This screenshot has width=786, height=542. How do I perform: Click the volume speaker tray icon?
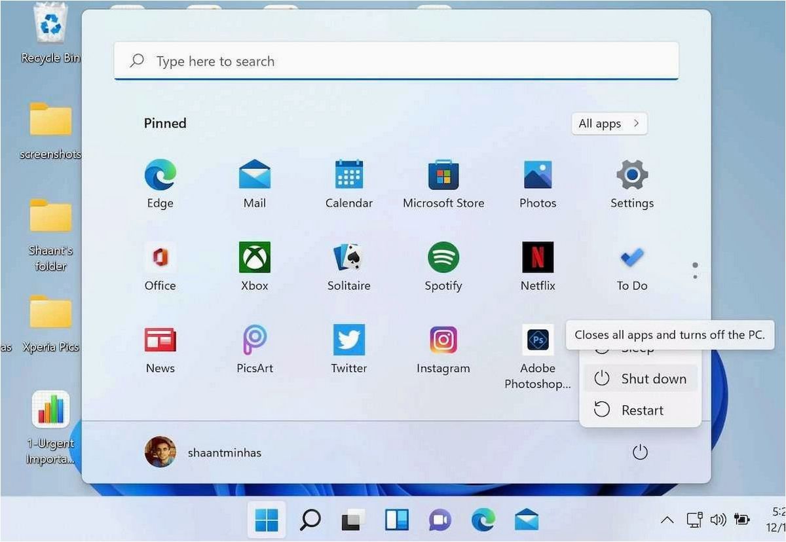click(718, 520)
